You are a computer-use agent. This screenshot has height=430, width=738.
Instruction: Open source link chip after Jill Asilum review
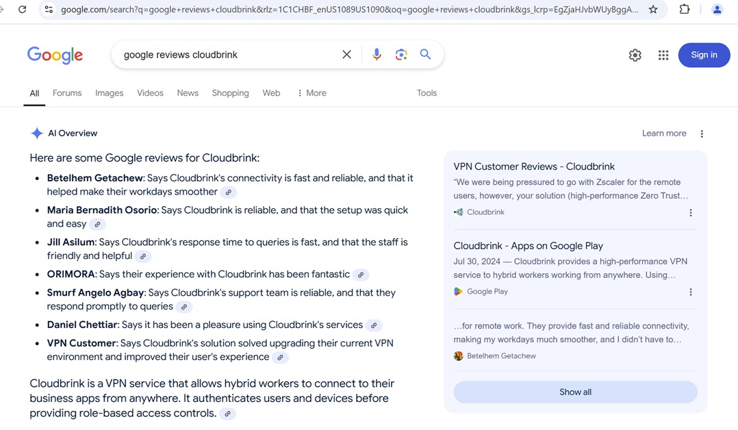(143, 256)
